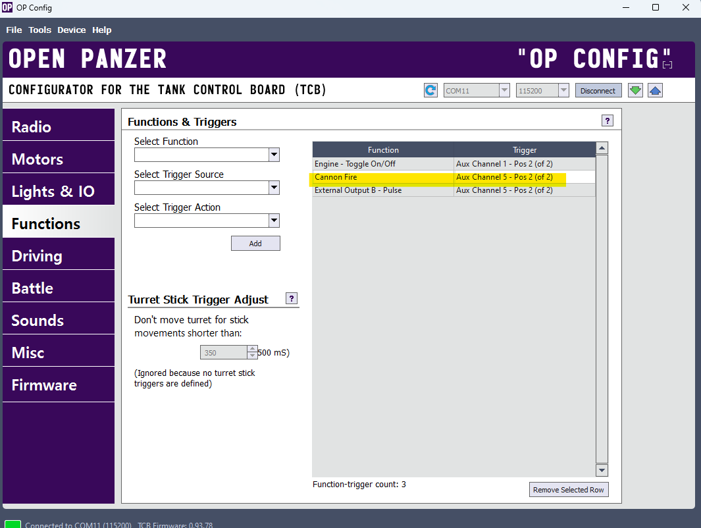Click the Function-trigger count: 3 text

click(x=359, y=484)
